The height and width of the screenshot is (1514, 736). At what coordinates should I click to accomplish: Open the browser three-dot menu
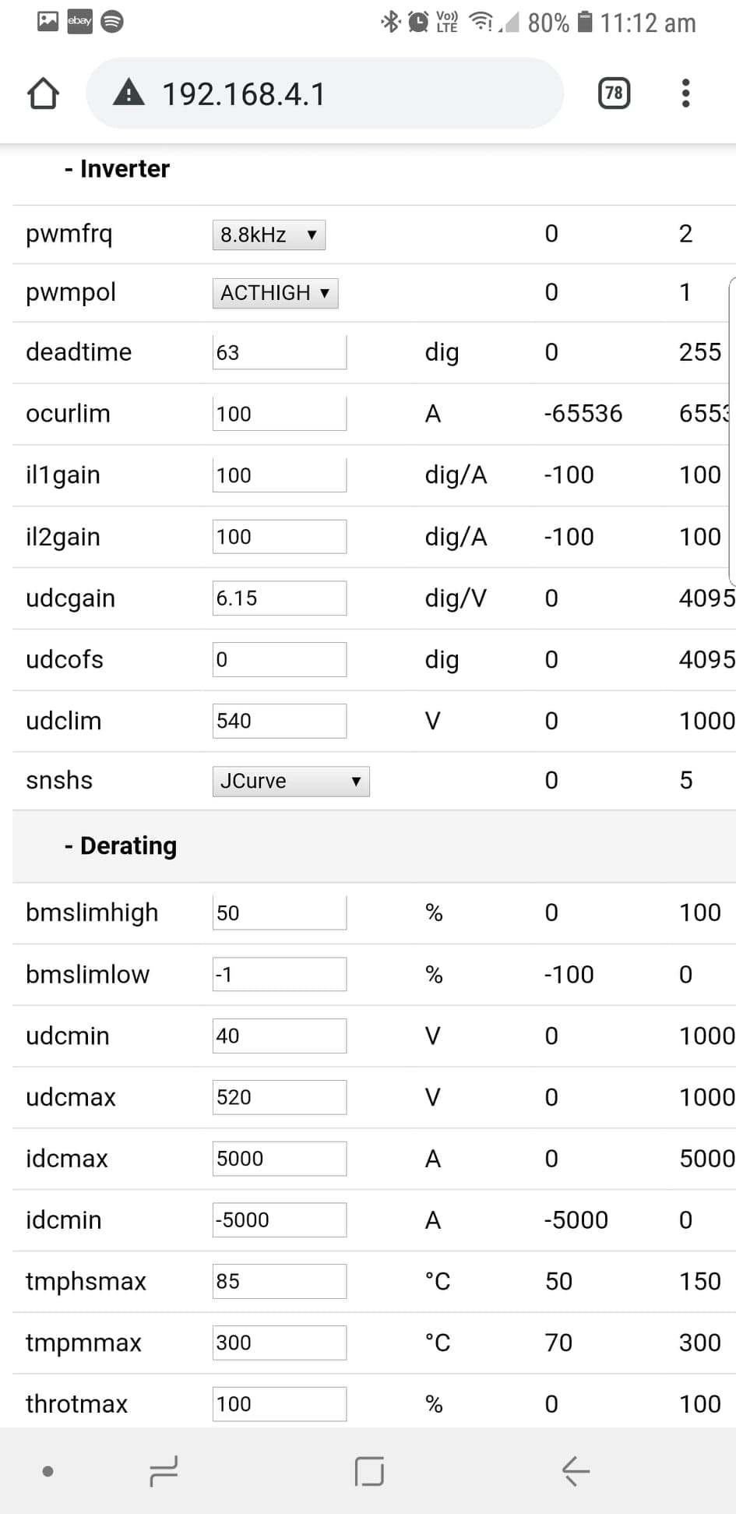(685, 94)
